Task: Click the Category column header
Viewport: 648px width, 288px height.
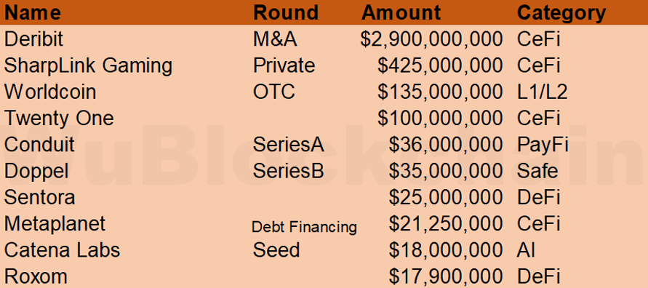Action: point(561,13)
